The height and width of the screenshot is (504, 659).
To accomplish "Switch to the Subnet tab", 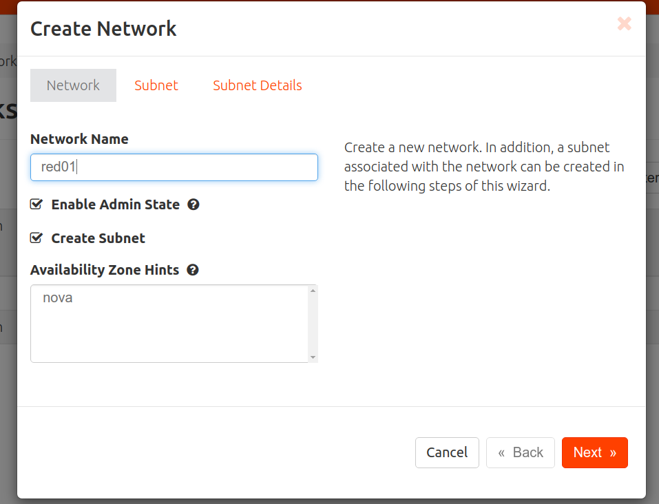I will pos(156,85).
